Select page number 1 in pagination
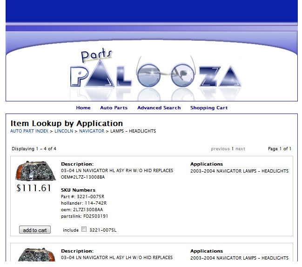This screenshot has height=267, width=302. [233, 149]
